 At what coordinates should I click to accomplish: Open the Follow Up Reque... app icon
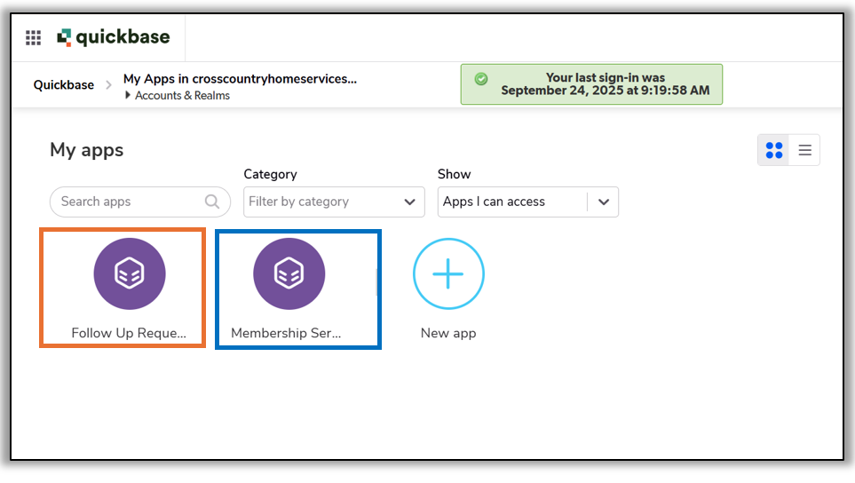pos(130,274)
